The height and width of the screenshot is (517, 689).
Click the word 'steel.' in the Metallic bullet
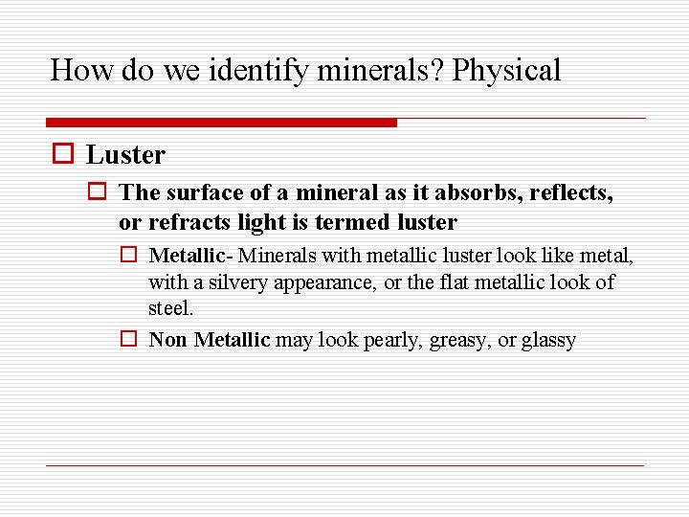pyautogui.click(x=171, y=307)
